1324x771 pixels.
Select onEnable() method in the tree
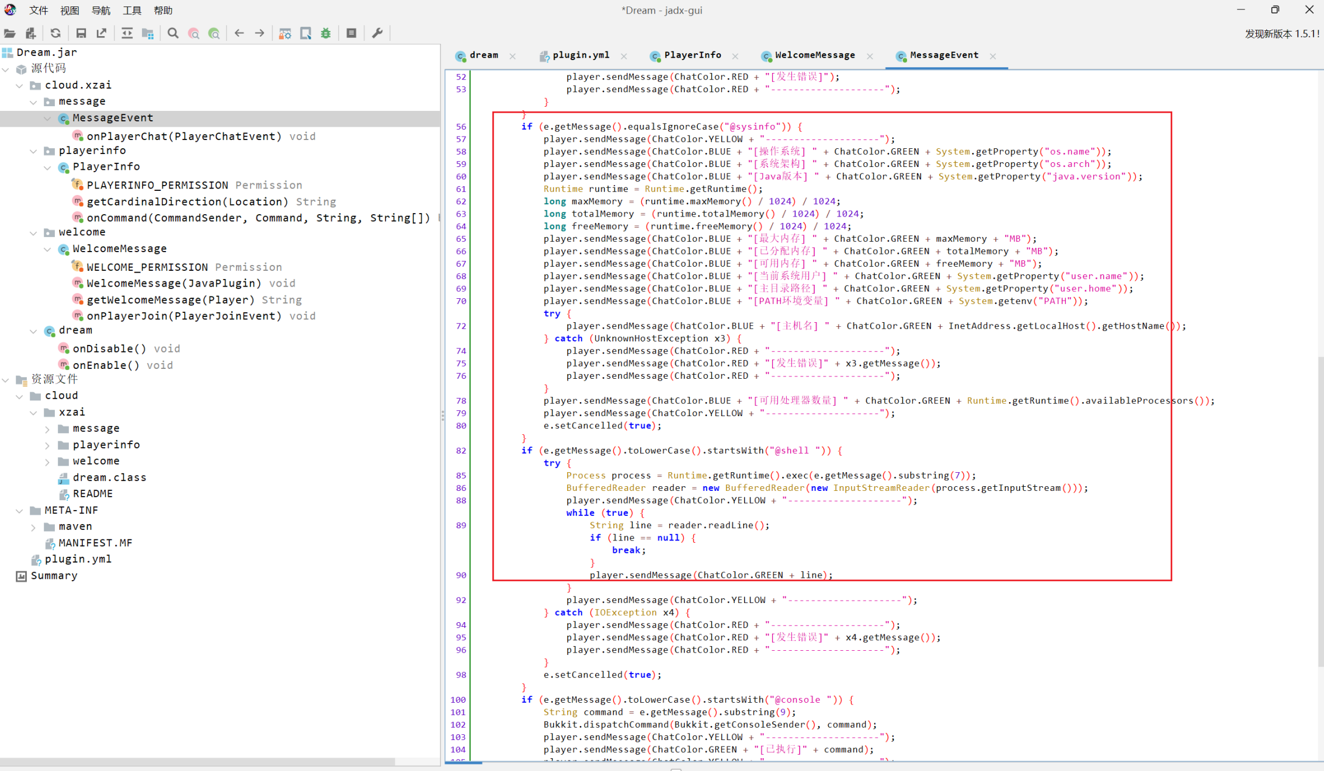click(106, 365)
